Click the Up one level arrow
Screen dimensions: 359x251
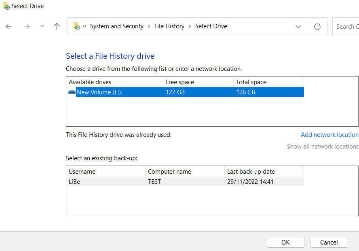click(x=57, y=26)
